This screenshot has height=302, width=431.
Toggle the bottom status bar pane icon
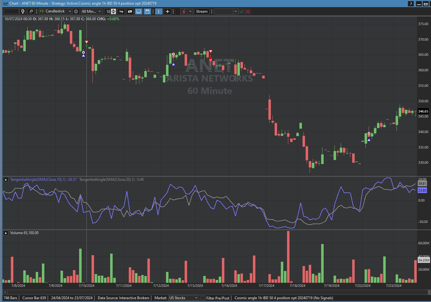click(139, 11)
